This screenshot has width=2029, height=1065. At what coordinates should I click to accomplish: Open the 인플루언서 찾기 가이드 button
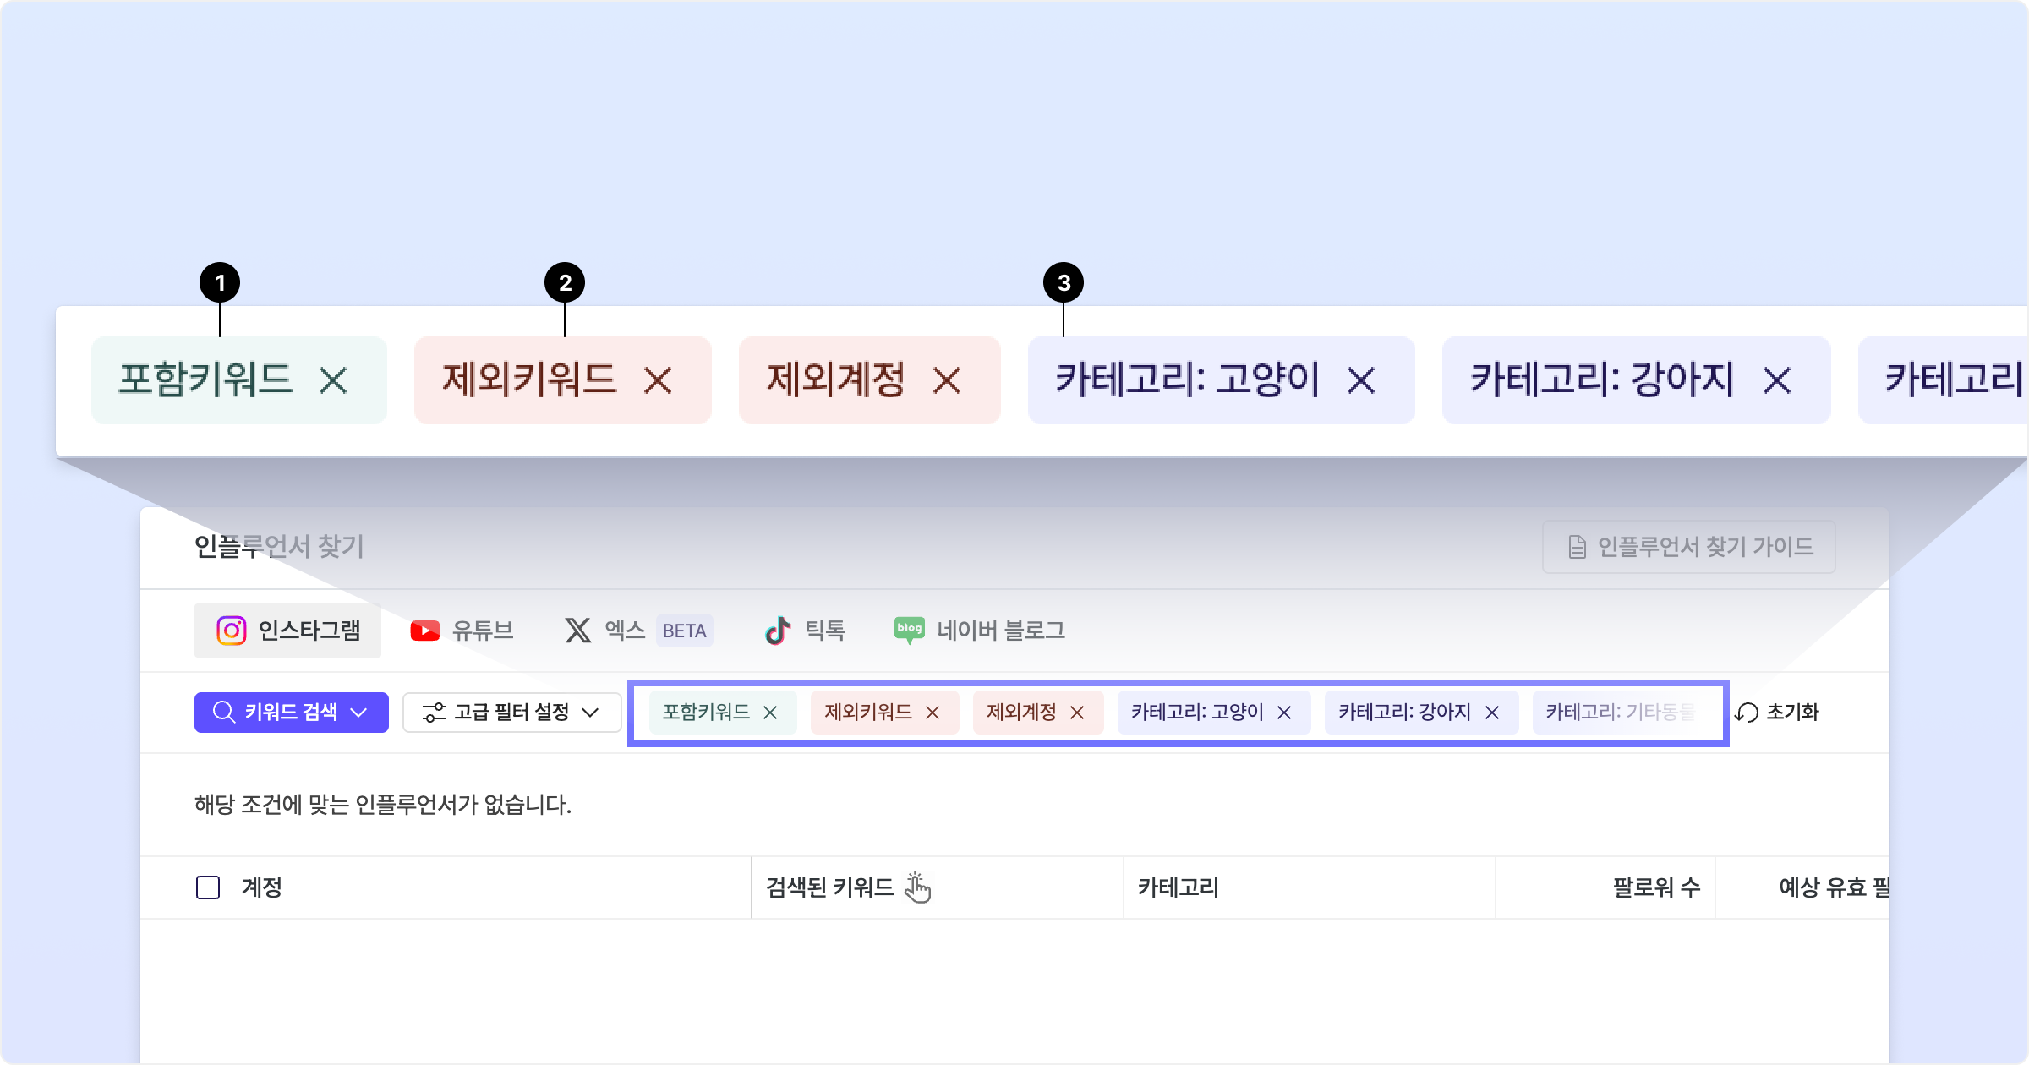pyautogui.click(x=1688, y=547)
